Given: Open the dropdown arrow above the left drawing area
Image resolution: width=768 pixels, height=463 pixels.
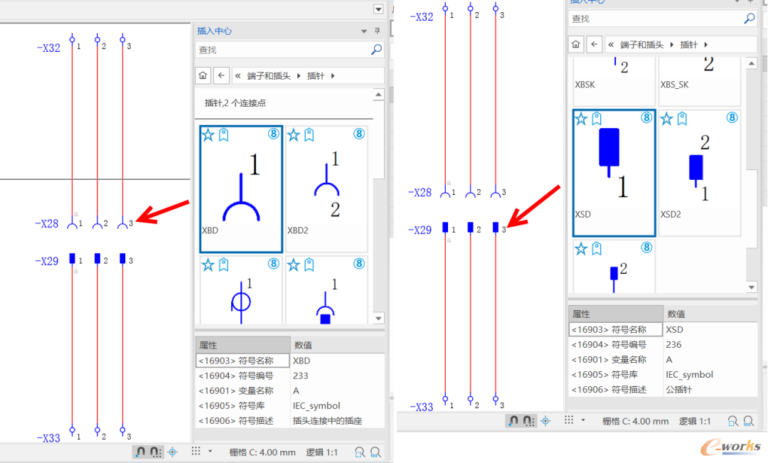Looking at the screenshot, I should [x=378, y=9].
